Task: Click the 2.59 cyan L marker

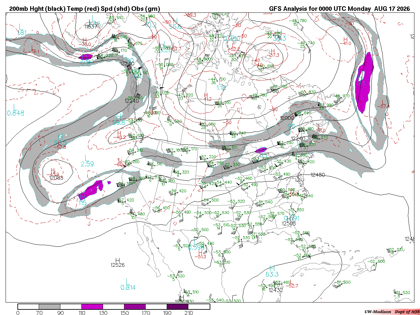Action: [x=87, y=161]
